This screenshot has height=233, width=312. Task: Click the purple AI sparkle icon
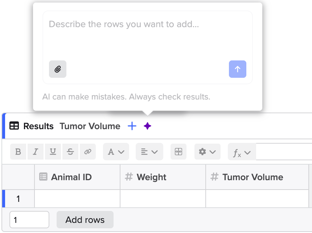point(147,126)
